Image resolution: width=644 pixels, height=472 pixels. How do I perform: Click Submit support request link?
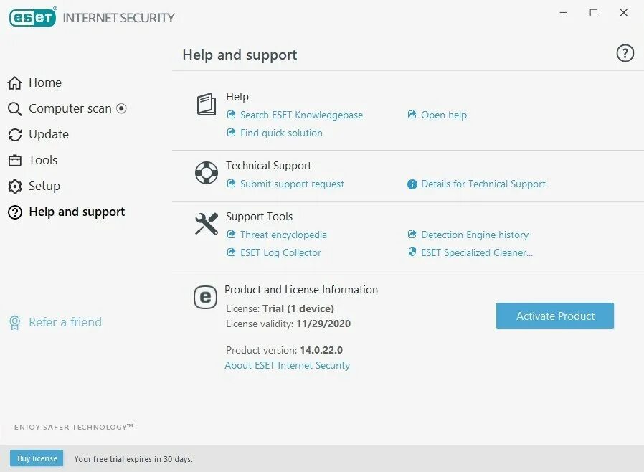(292, 184)
